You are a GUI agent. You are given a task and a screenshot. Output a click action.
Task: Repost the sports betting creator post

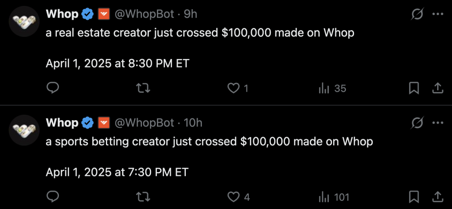[143, 197]
